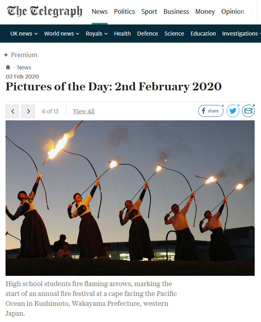Click The Telegraph logo

pos(44,11)
